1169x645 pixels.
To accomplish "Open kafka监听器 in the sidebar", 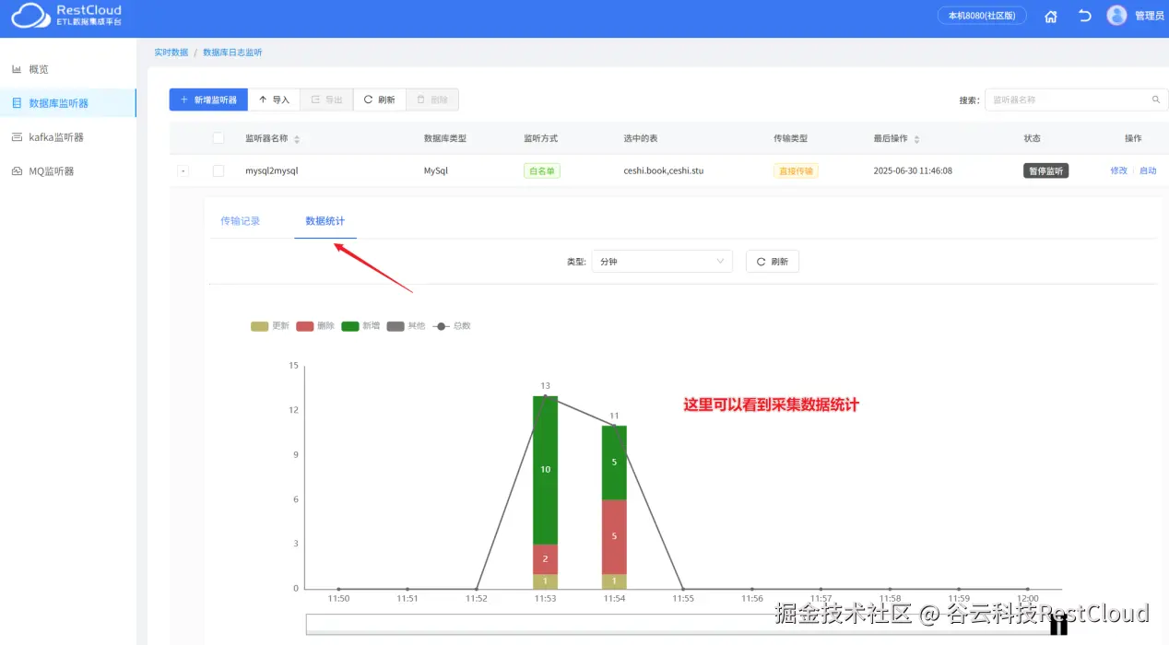I will tap(56, 137).
